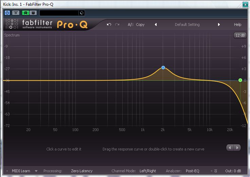Viewport: 250px width, 177px height.
Task: Select the blue EQ band node at 2k
Action: click(163, 68)
